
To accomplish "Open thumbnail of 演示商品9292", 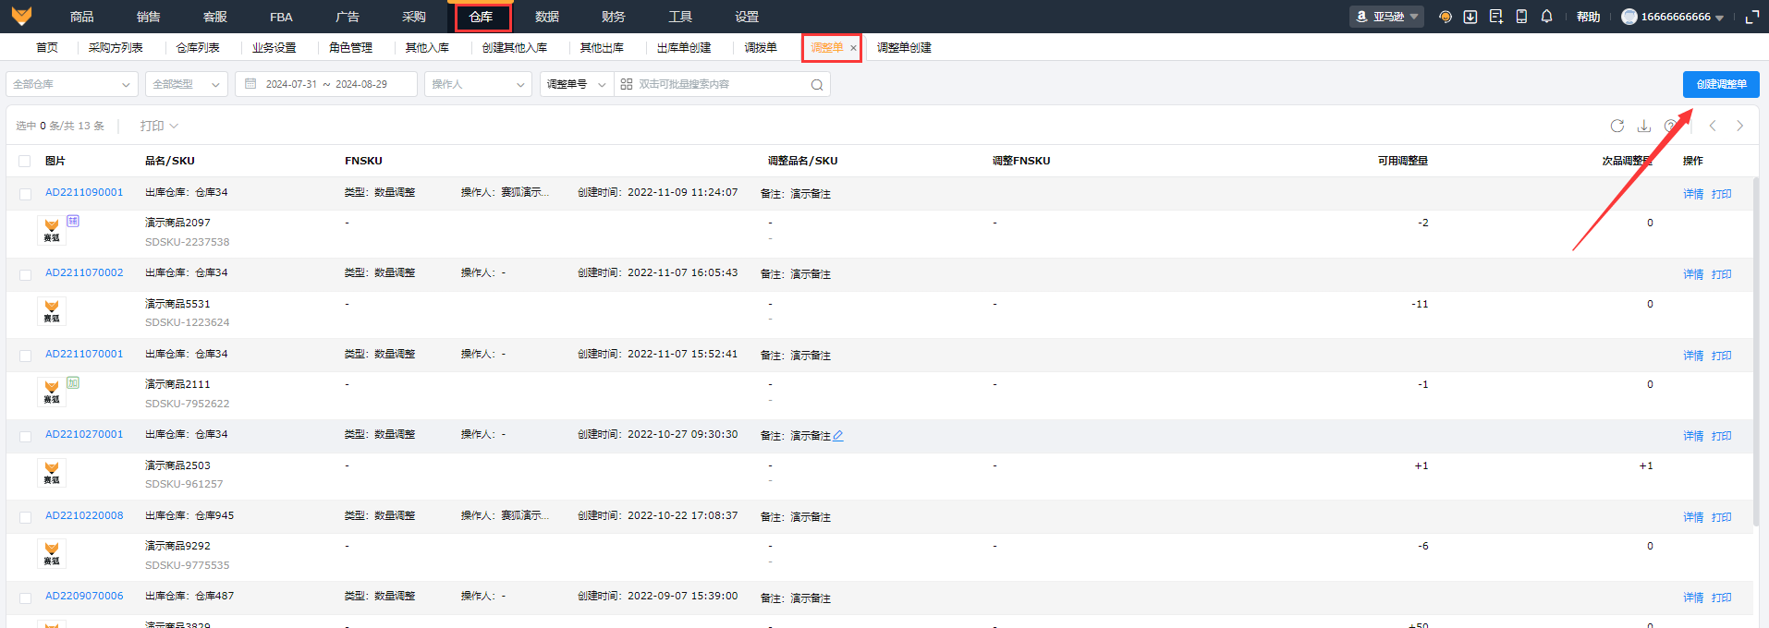I will click(52, 554).
